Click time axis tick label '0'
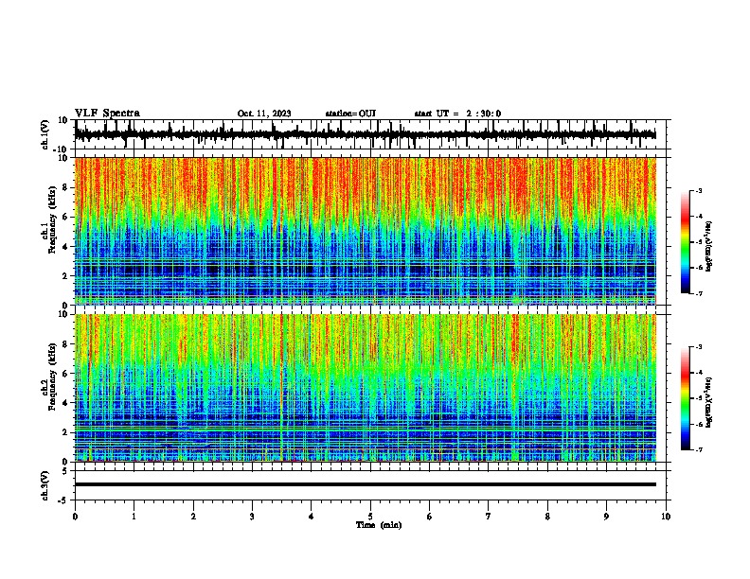The image size is (750, 579). [x=75, y=517]
